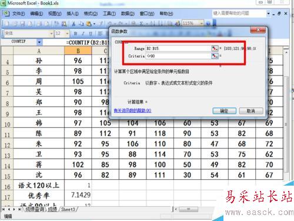Restore the workbook window in menu bar
Viewport: 294px width, 221px height.
point(279,14)
